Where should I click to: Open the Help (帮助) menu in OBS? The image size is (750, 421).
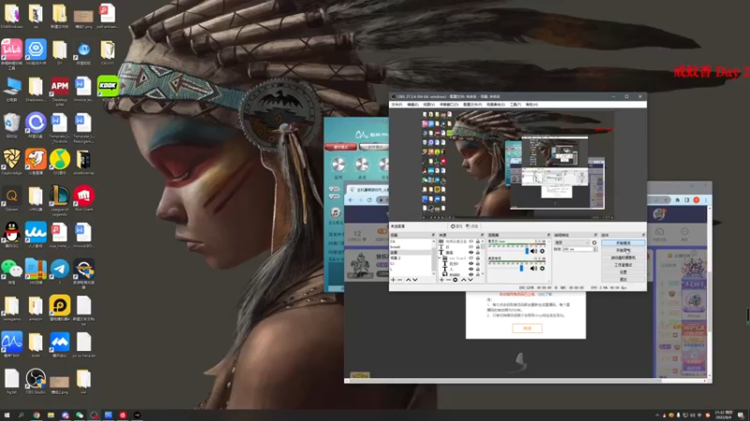(531, 104)
